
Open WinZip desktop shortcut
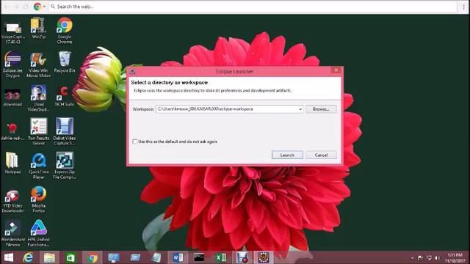tap(39, 29)
